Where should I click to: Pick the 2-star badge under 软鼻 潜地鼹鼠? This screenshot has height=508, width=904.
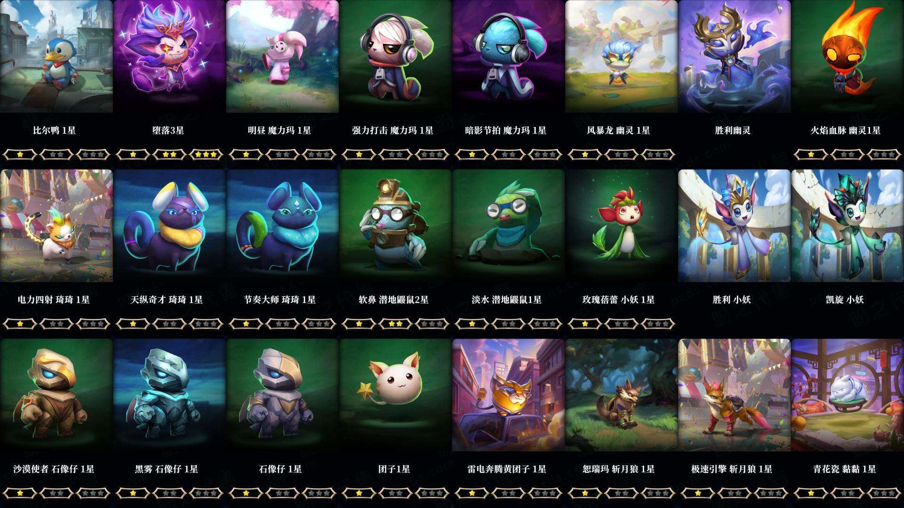point(395,323)
